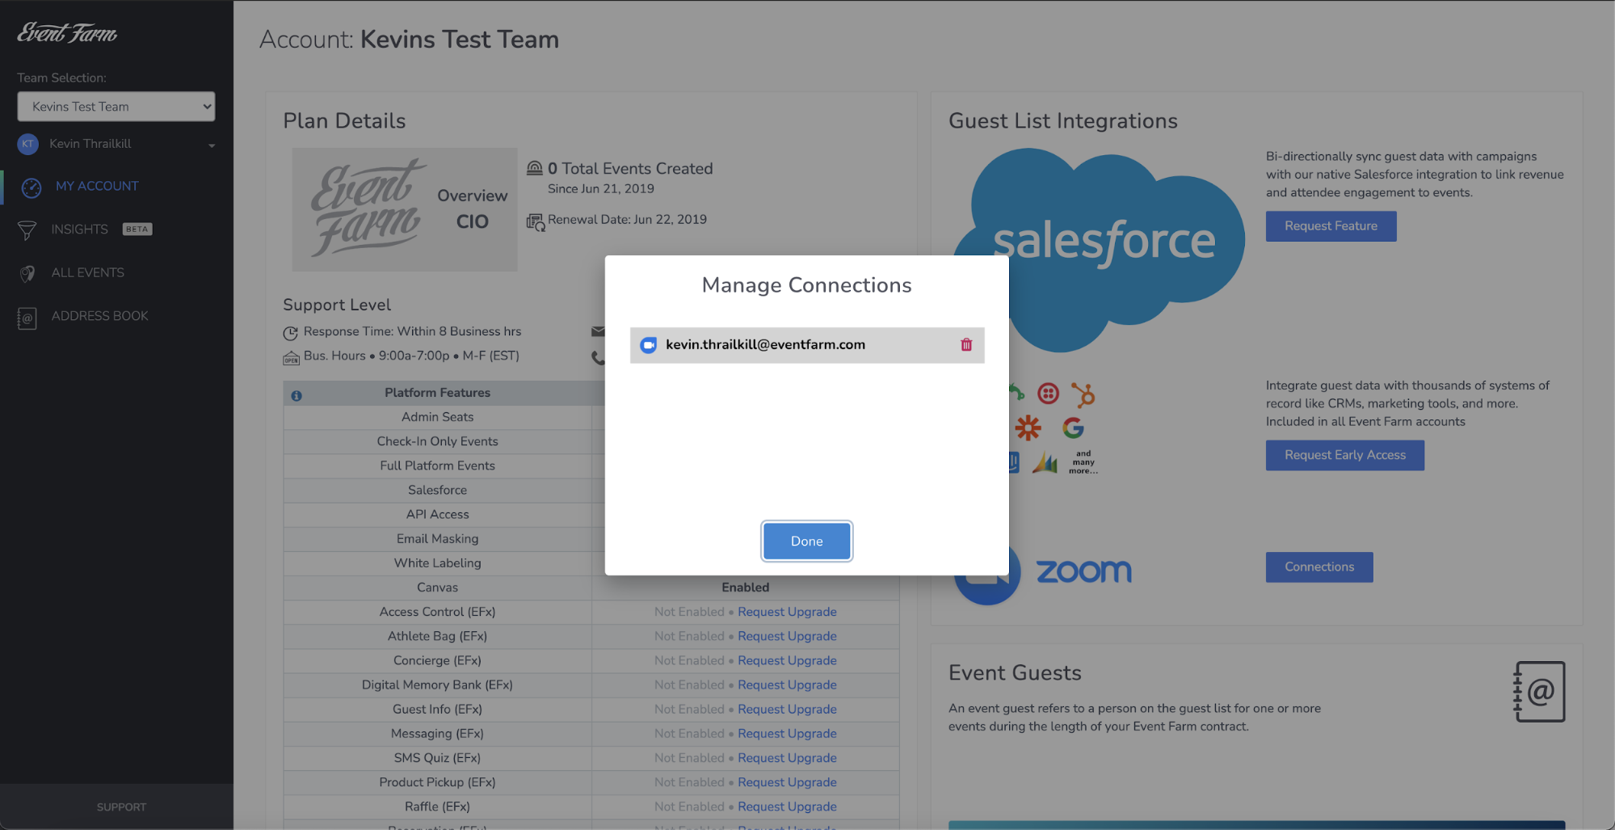Viewport: 1615px width, 830px height.
Task: Request upgrade for Athlete Bag (EFx)
Action: click(x=787, y=636)
